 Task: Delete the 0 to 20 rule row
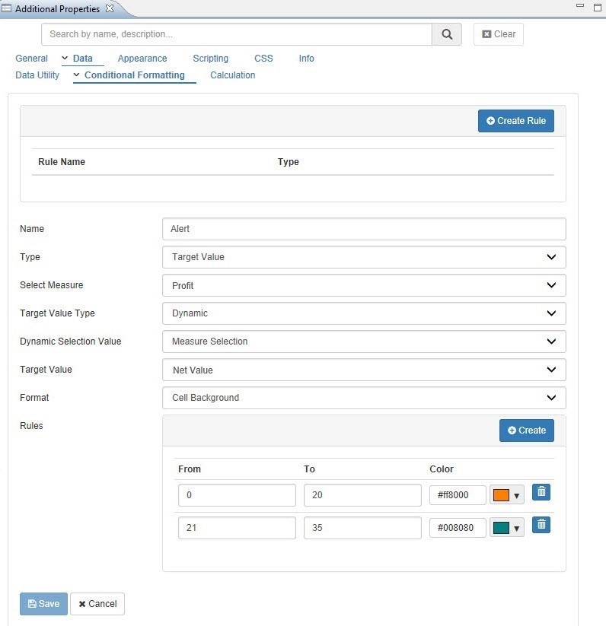pos(541,492)
